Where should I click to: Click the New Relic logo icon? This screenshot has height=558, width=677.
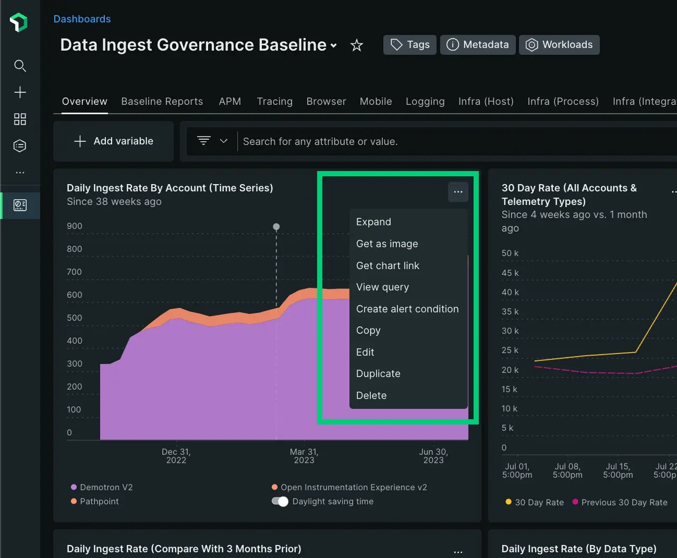click(19, 22)
